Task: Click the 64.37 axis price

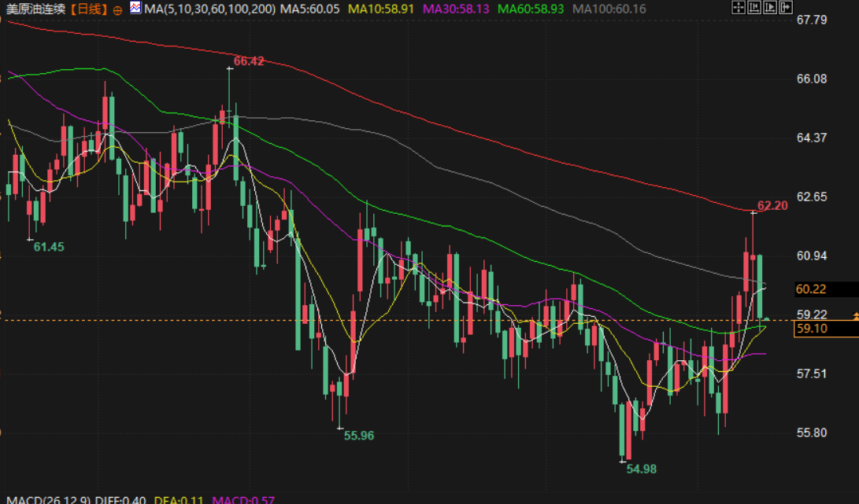Action: coord(811,138)
